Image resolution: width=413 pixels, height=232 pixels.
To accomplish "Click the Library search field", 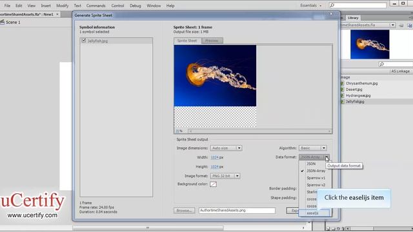I will click(396, 64).
